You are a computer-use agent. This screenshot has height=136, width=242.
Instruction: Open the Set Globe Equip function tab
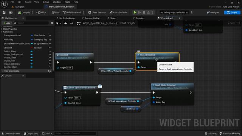66,18
